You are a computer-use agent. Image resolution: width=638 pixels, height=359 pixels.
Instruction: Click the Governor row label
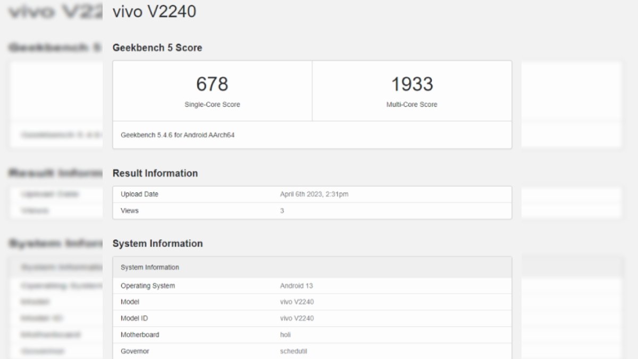(x=135, y=351)
